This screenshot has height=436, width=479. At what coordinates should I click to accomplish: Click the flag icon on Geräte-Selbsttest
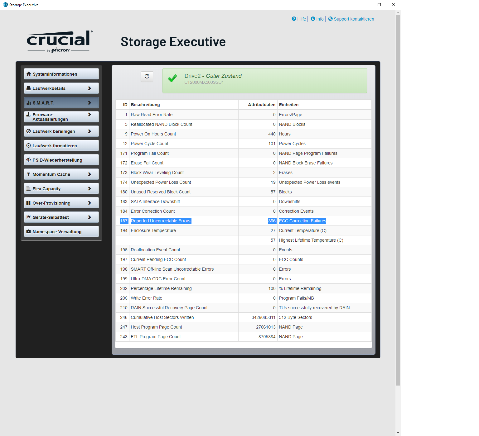click(29, 217)
